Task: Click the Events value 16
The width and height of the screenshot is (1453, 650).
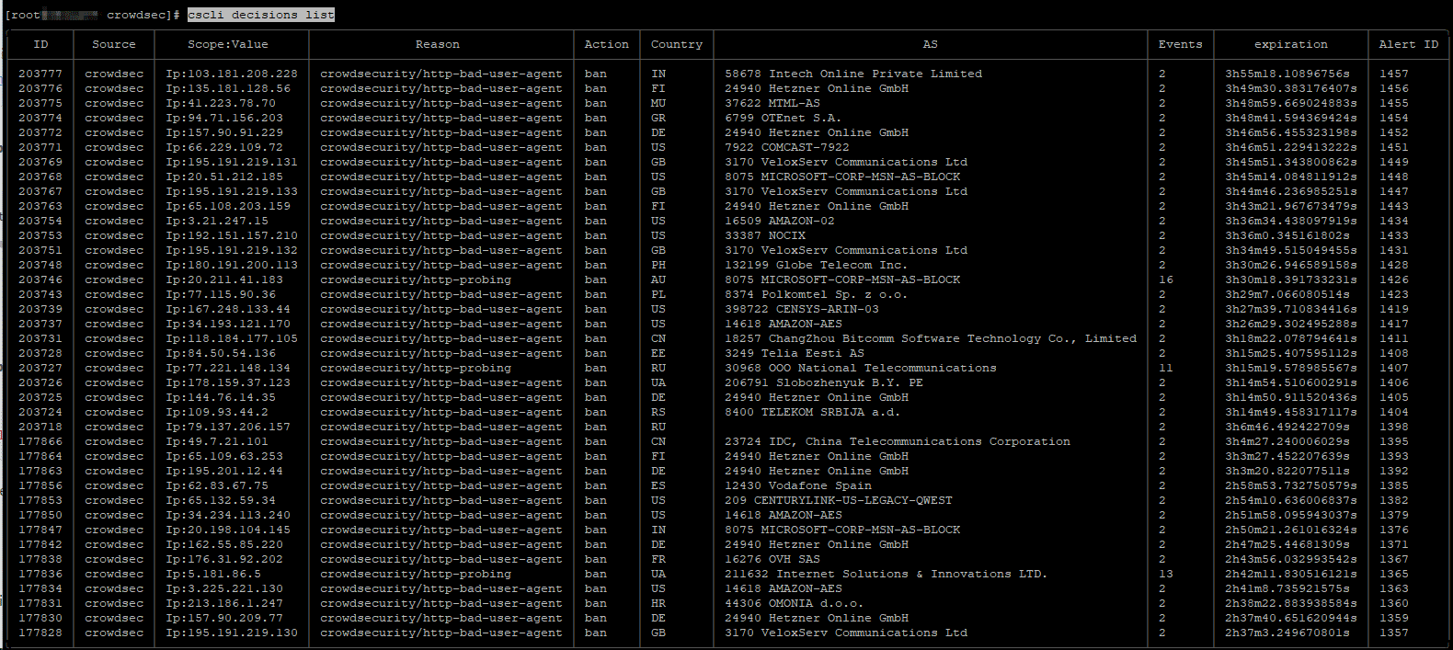Action: click(x=1166, y=279)
